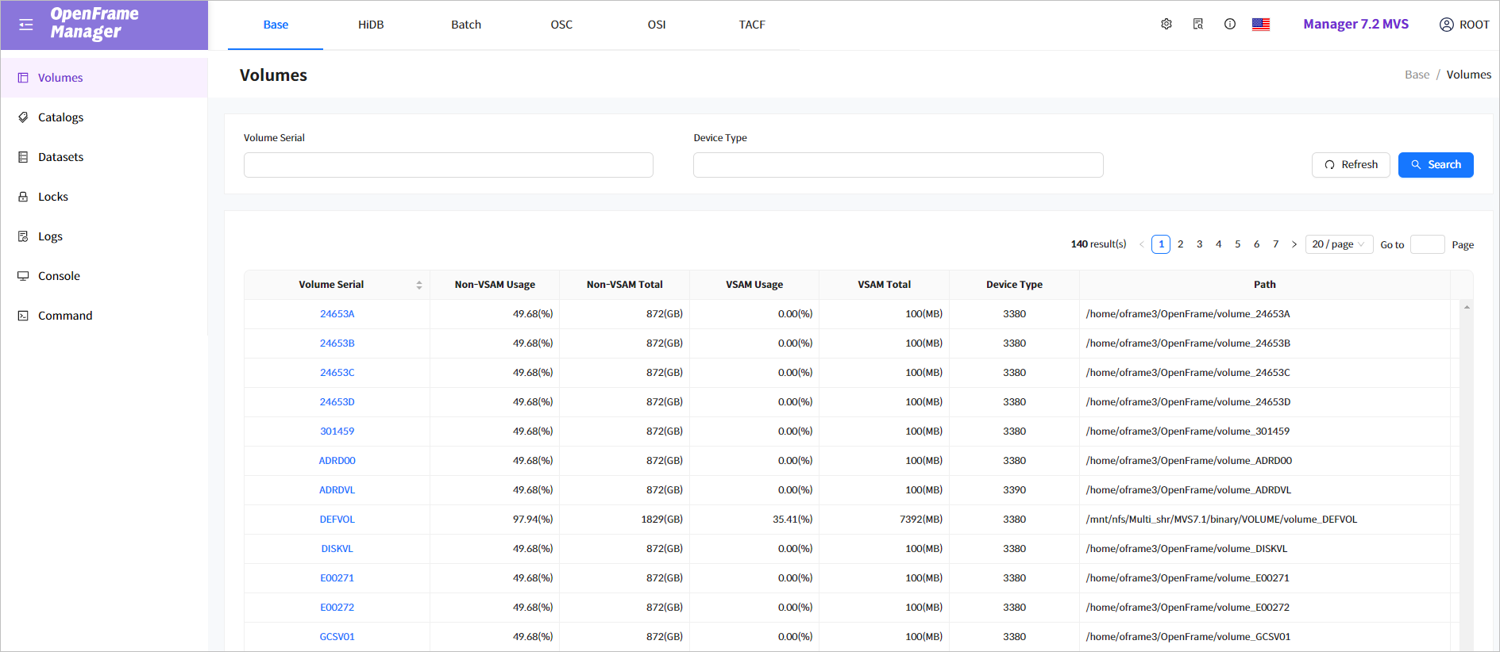
Task: Open Locks from the sidebar
Action: pyautogui.click(x=53, y=197)
